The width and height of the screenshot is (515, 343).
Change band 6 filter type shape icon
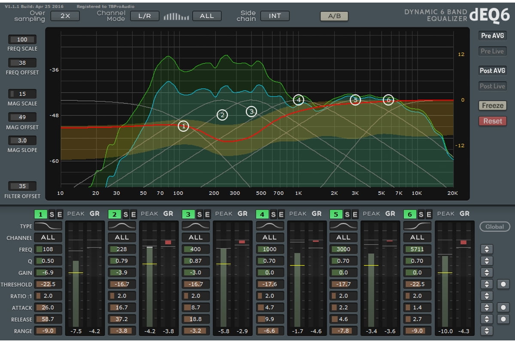point(417,226)
